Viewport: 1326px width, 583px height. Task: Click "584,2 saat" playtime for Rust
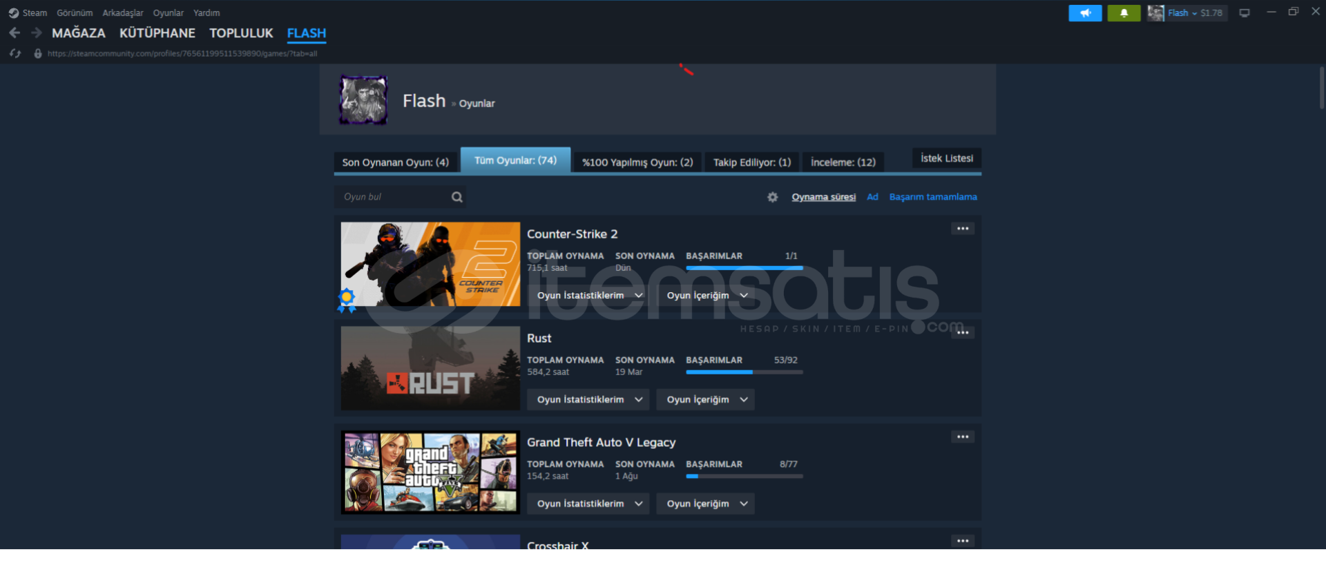(x=548, y=372)
